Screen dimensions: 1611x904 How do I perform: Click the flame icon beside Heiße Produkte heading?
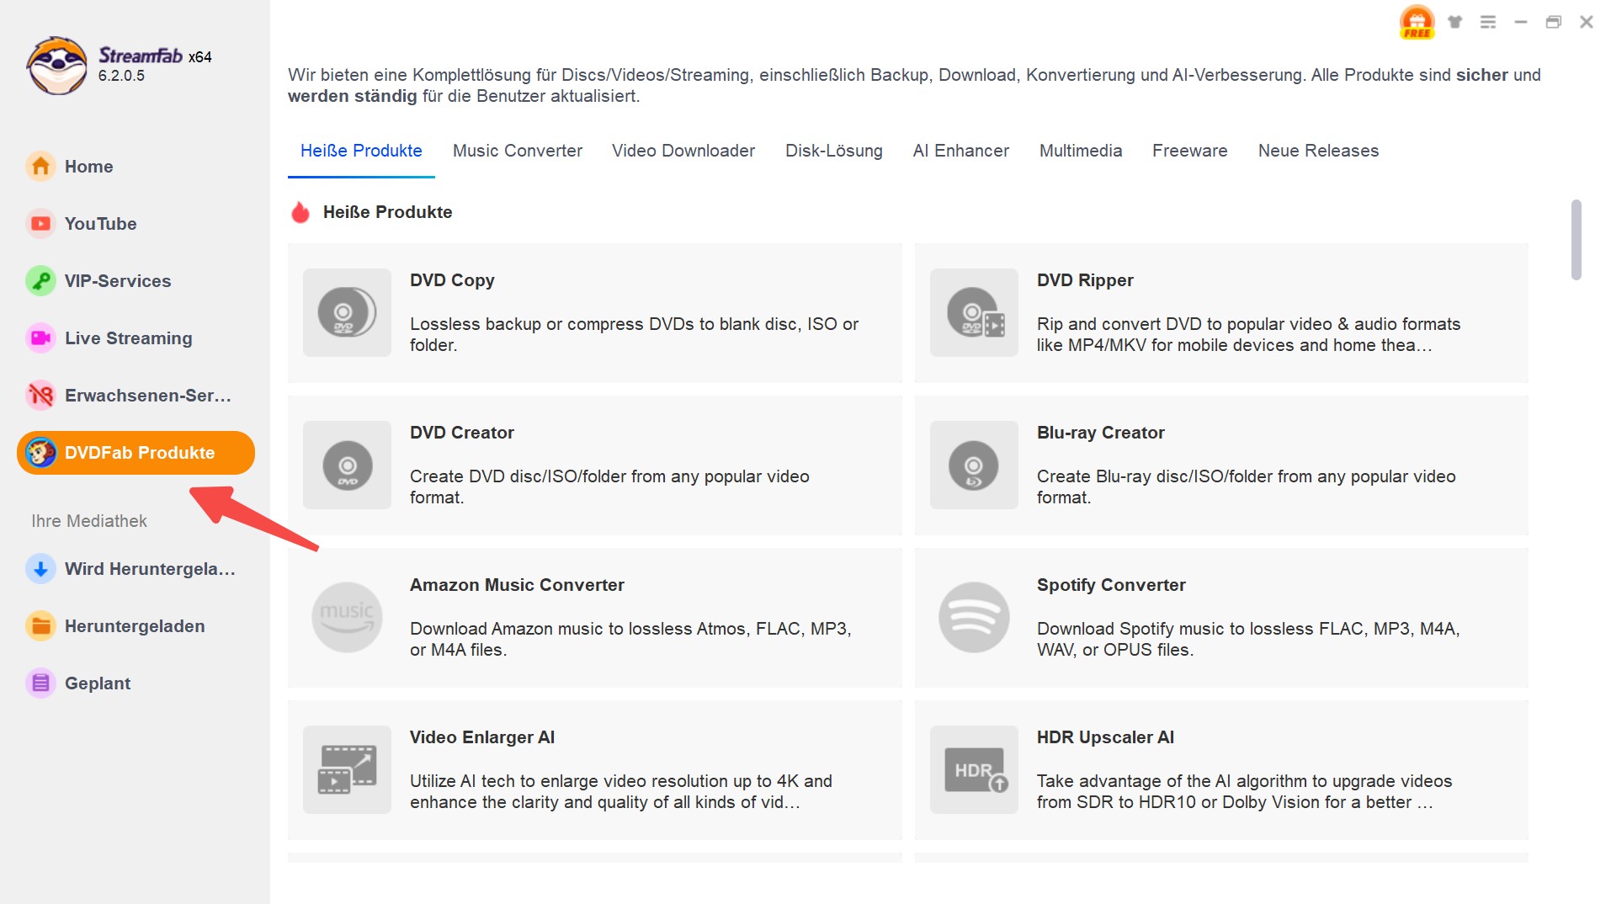(x=300, y=212)
